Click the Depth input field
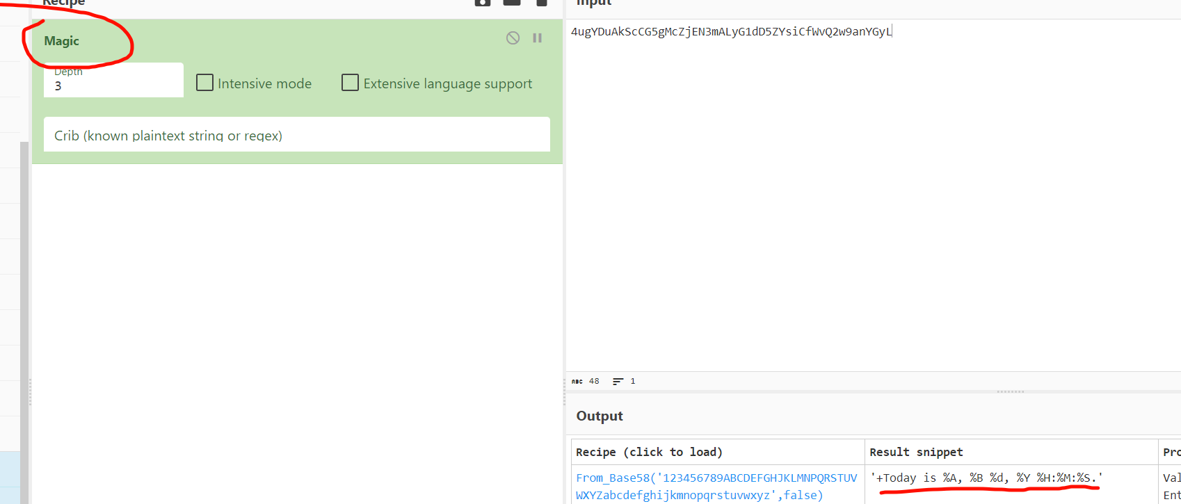Image resolution: width=1181 pixels, height=504 pixels. 113,86
